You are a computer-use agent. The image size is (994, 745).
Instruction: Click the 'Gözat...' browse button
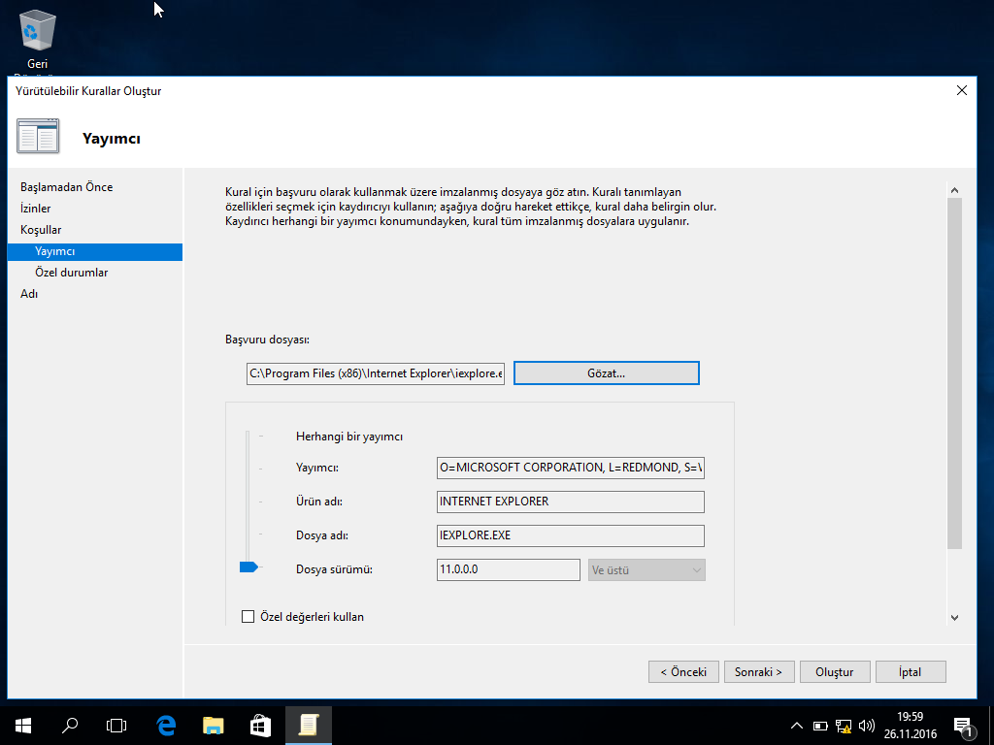pos(606,373)
